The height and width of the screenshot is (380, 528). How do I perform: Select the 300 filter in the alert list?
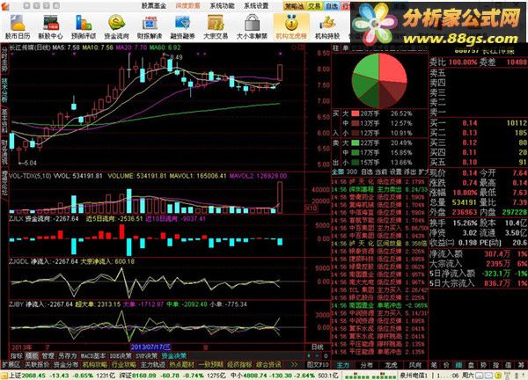[x=351, y=172]
